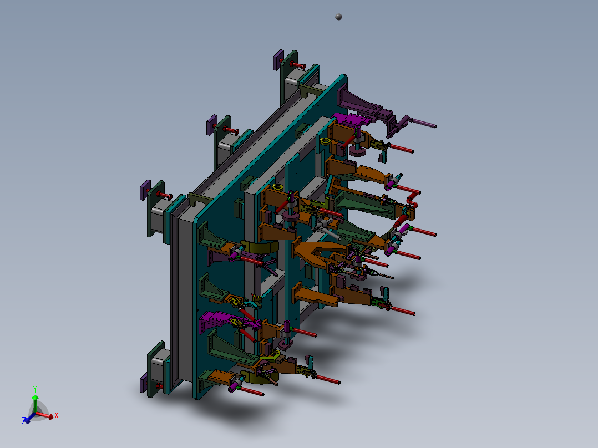Select the orientation triad origin sphere

(36, 413)
